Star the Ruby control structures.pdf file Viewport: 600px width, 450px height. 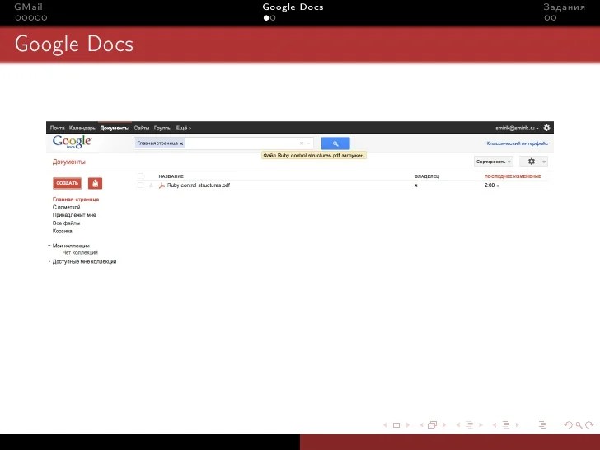151,185
